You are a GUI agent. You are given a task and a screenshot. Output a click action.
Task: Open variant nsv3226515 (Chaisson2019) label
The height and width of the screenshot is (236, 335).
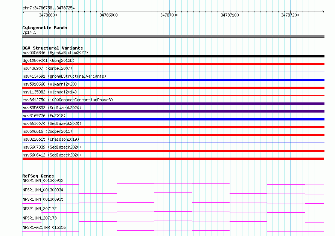(51, 139)
